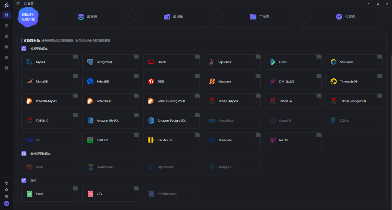
Task: Click the bottom grid-blocks sidebar icon
Action: click(x=7, y=68)
